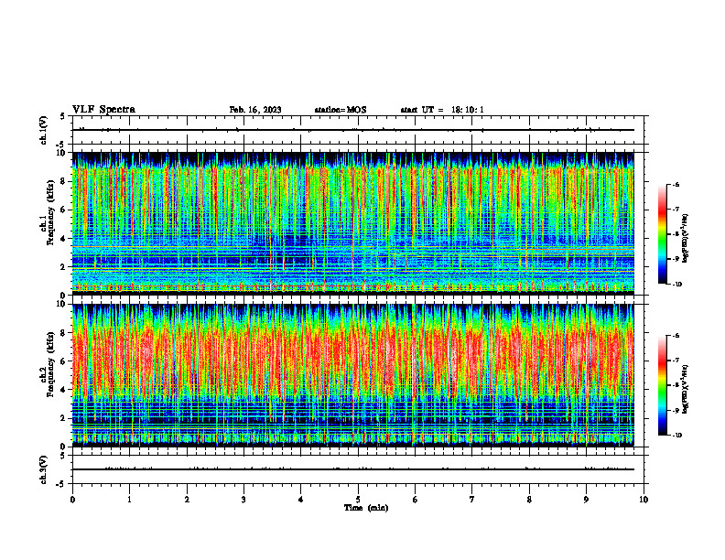Screen dimensions: 725x560
Task: Click the ch.1 frequency axis "8" tick label
Action: pos(63,181)
